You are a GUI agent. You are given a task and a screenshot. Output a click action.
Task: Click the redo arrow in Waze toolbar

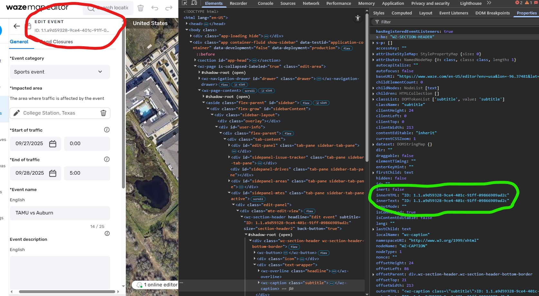click(x=169, y=8)
